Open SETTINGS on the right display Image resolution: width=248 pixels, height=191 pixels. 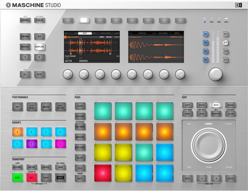pyautogui.click(x=163, y=33)
